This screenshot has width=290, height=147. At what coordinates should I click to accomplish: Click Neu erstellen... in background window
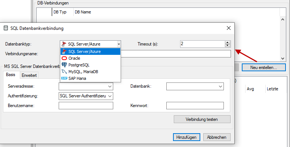point(263,68)
